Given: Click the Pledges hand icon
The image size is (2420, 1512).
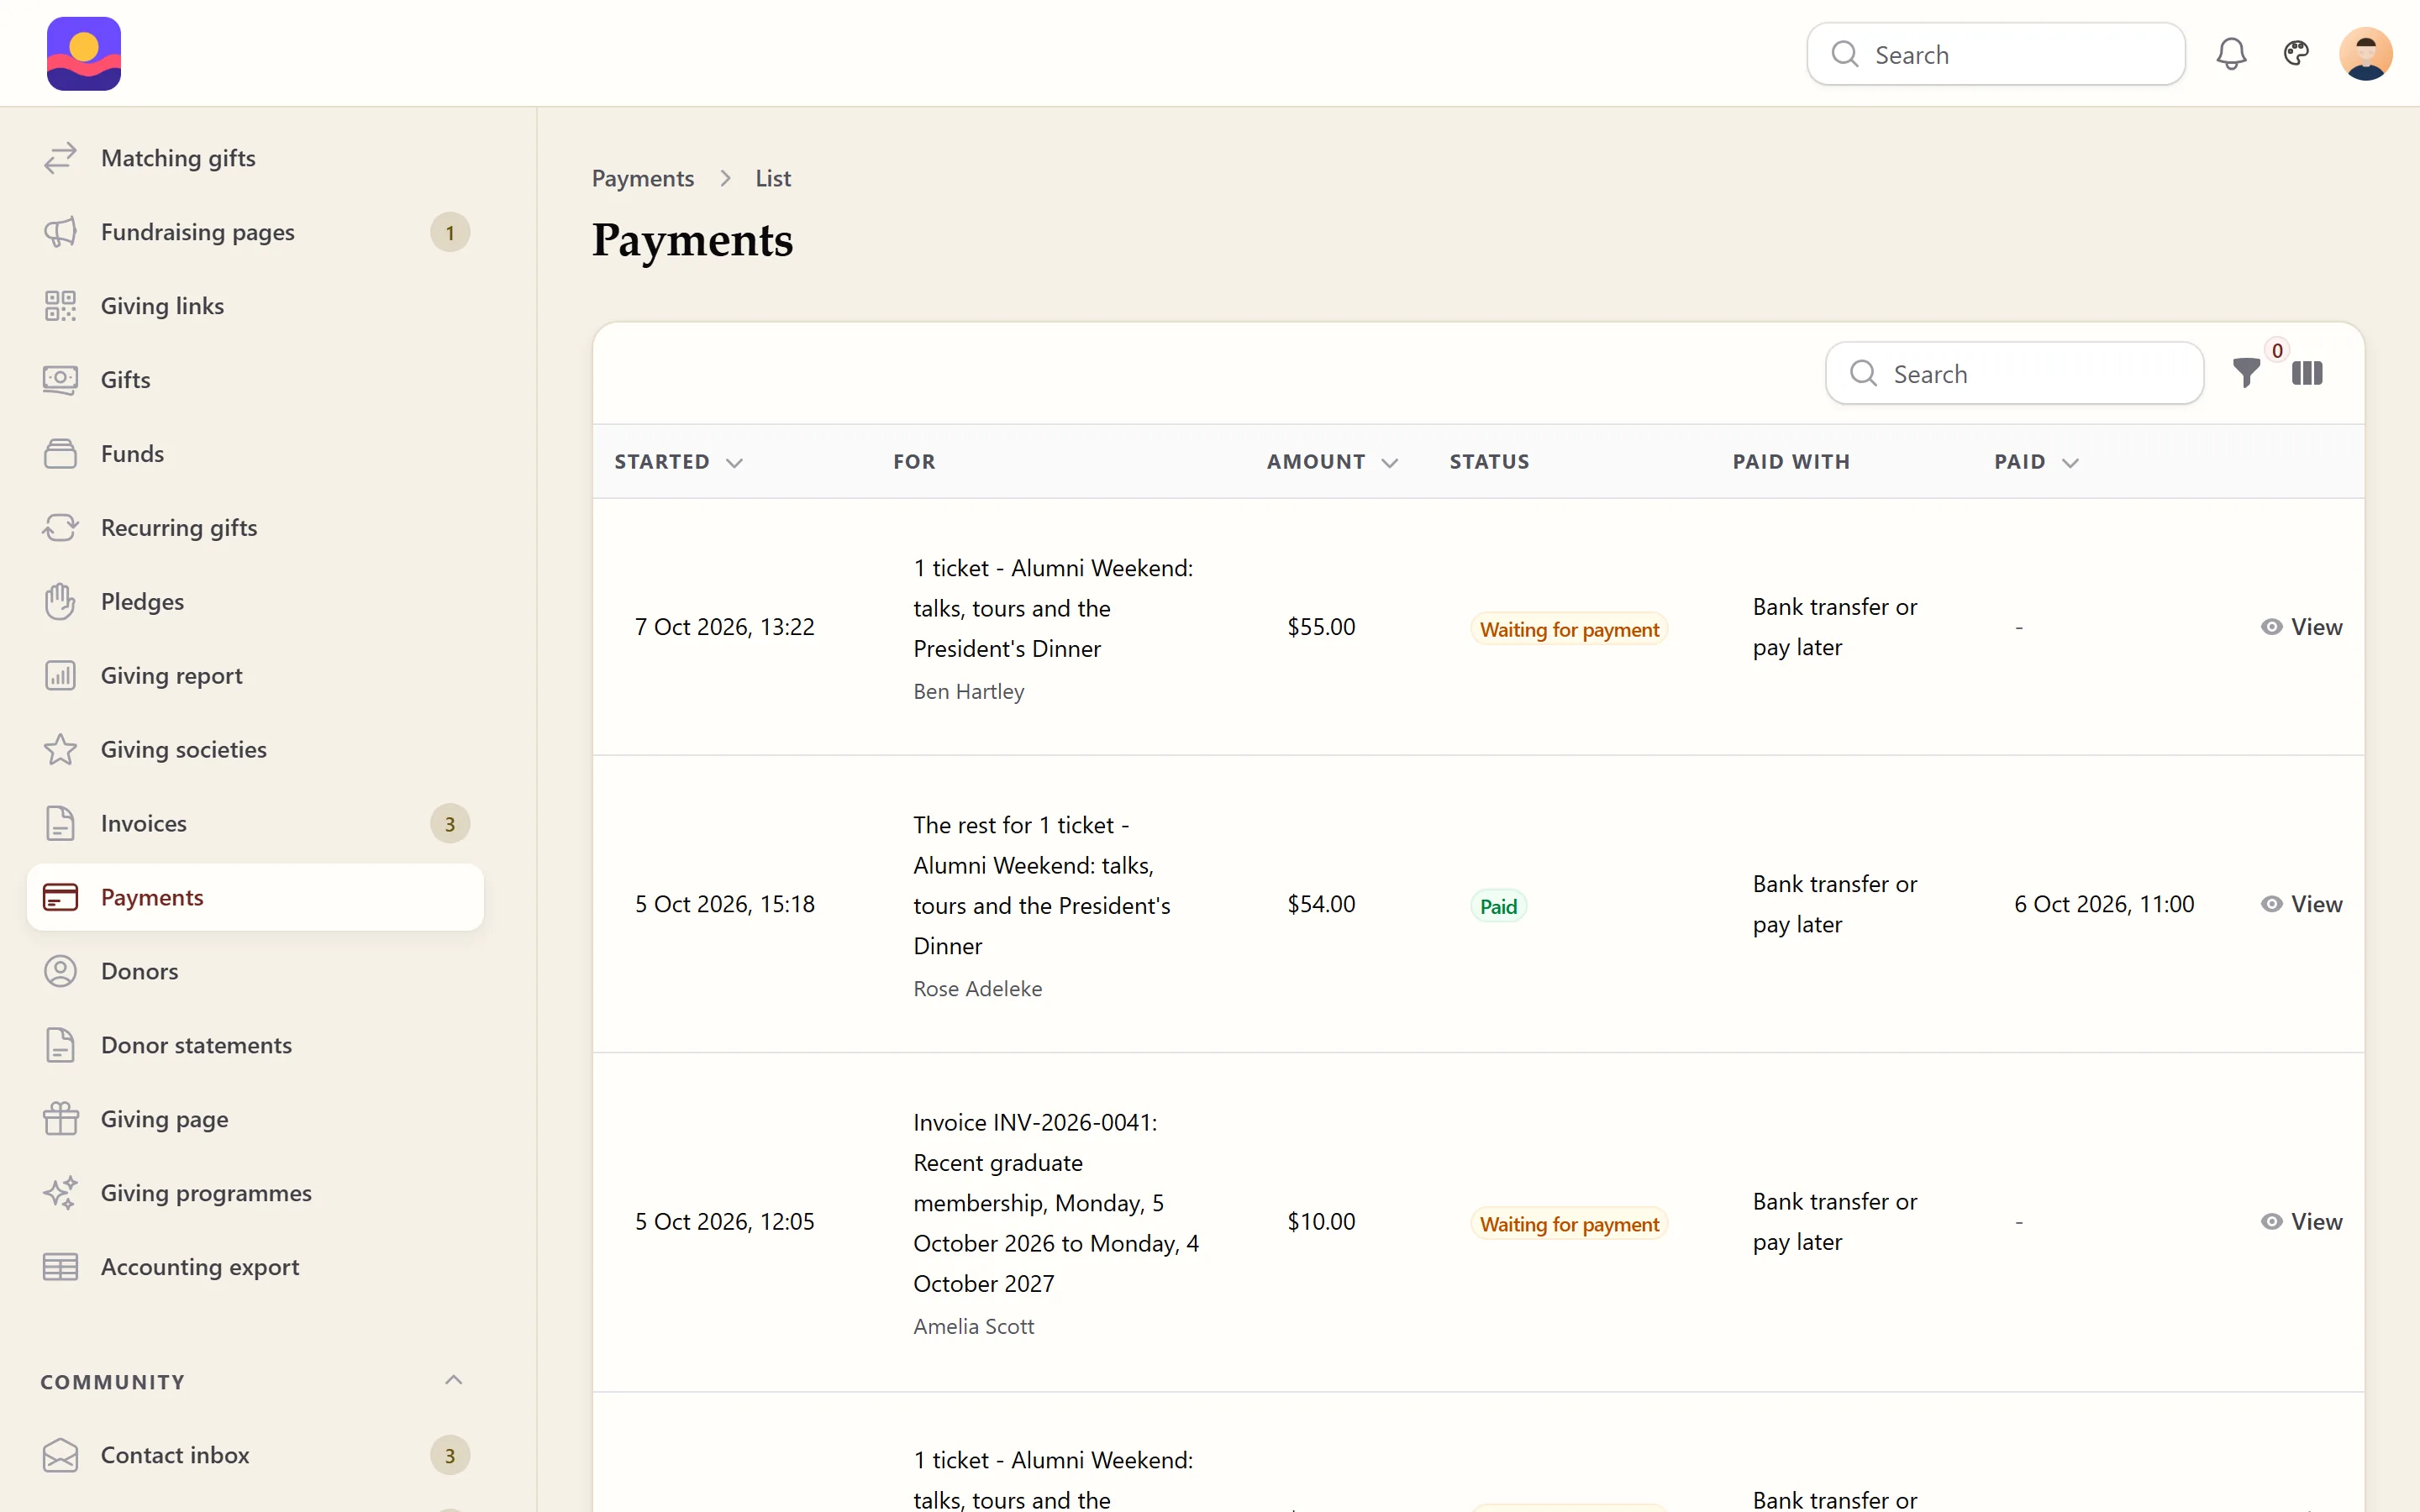Looking at the screenshot, I should pos(60,602).
